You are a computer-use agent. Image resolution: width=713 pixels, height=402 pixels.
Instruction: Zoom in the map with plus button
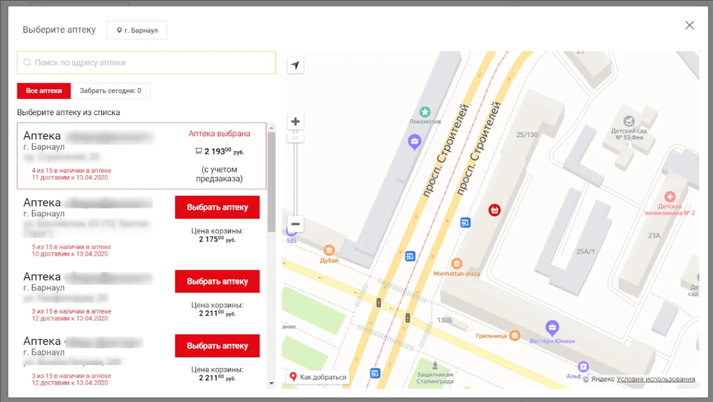pyautogui.click(x=295, y=122)
